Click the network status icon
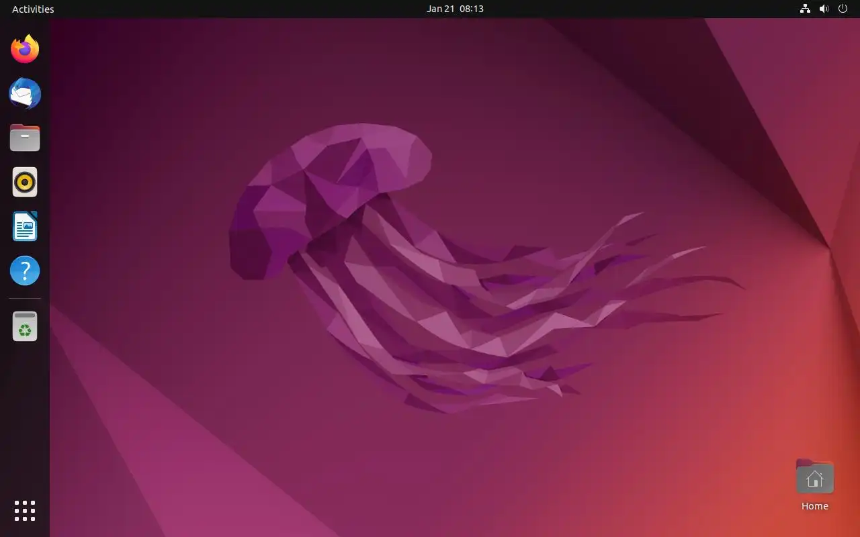This screenshot has height=537, width=860. point(805,9)
